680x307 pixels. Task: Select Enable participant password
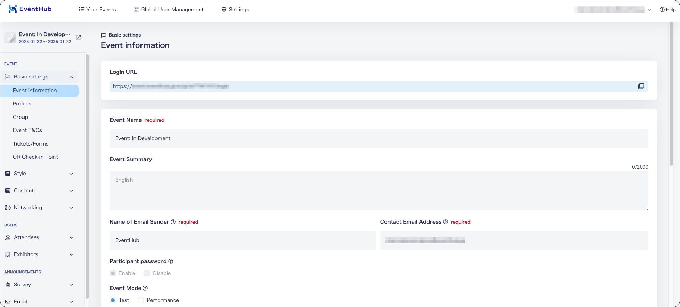tap(113, 273)
